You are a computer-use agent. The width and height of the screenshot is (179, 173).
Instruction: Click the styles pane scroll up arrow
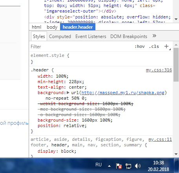[176, 45]
